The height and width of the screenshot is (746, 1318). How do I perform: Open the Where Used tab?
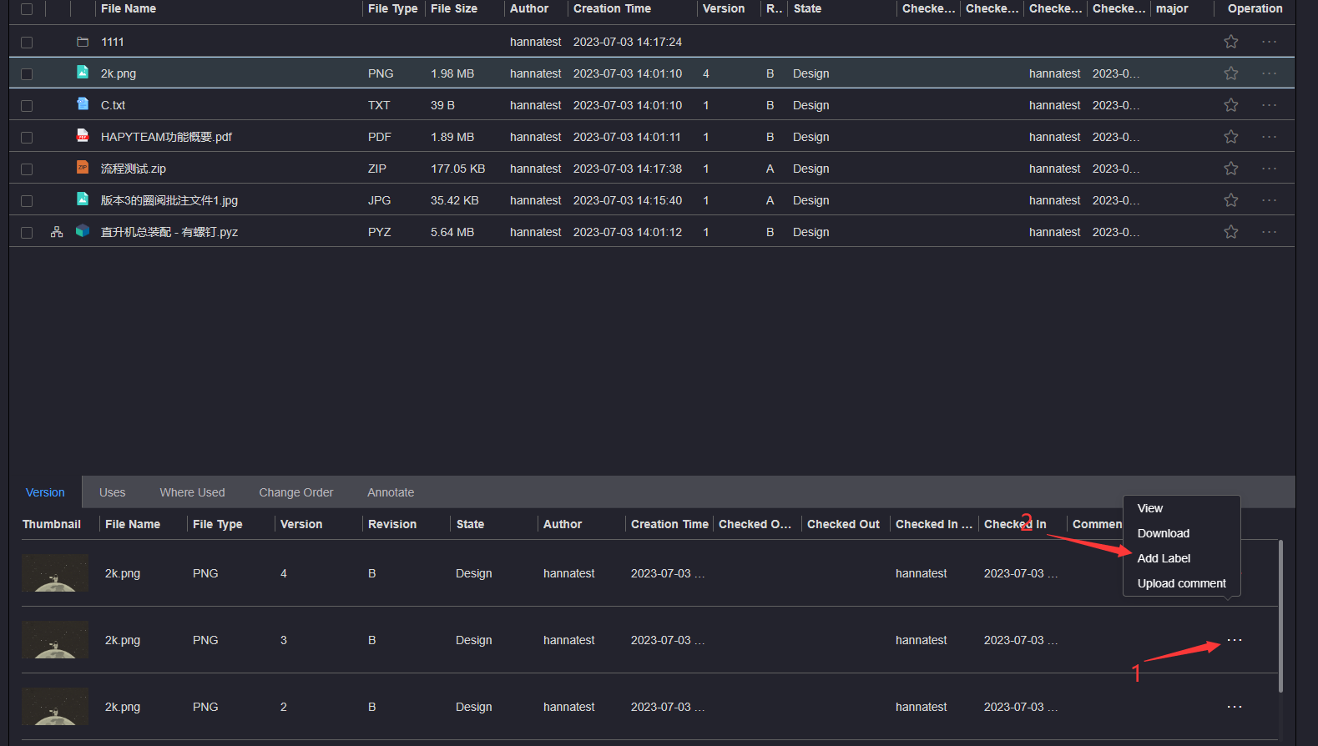pos(193,492)
